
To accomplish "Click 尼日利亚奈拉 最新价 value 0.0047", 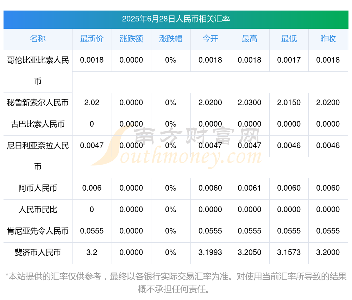I will point(92,146).
